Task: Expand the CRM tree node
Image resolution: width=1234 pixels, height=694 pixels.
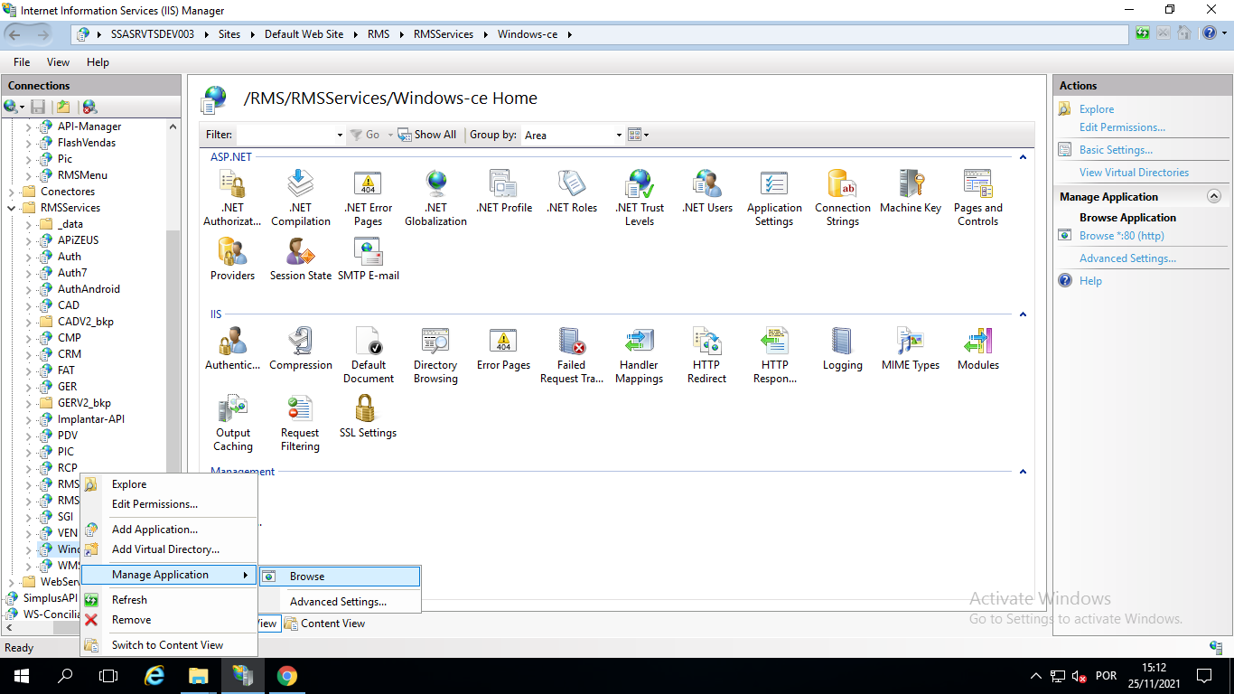Action: (x=28, y=354)
